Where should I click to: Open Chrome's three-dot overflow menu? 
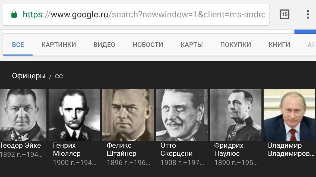tap(308, 14)
